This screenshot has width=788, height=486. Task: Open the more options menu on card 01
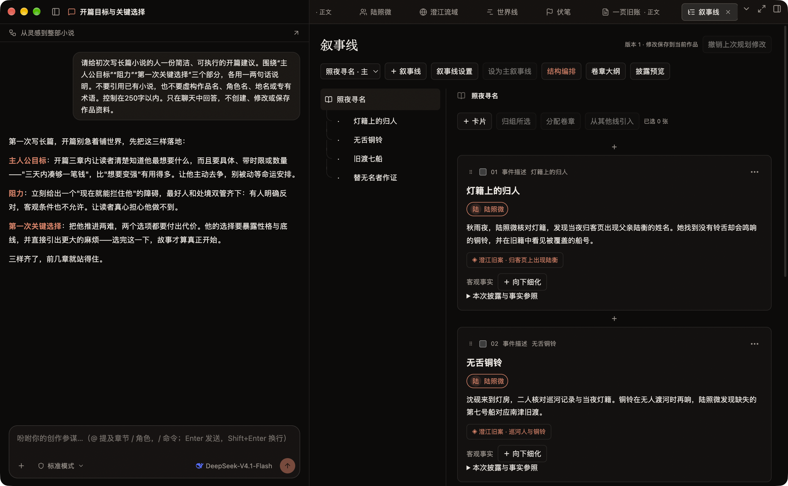754,172
